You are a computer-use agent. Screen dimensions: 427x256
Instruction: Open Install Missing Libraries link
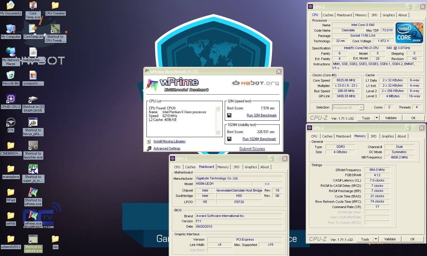169,141
